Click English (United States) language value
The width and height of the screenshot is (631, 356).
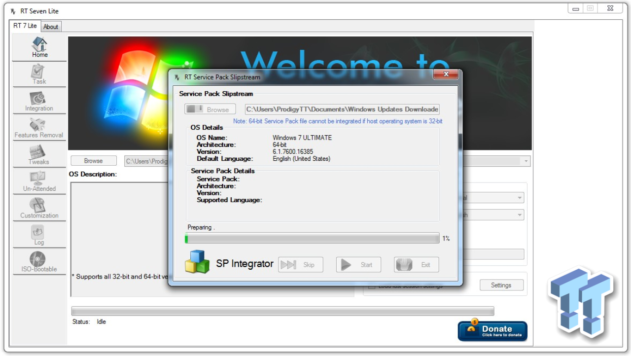tap(301, 159)
